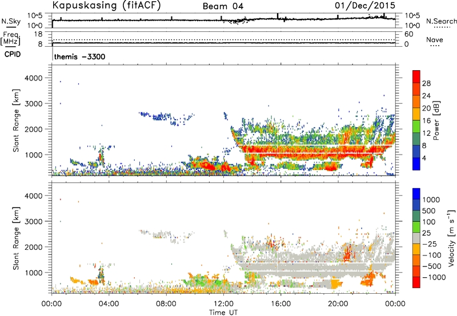Screen dimensions: 457x316
Task: Click the red top of power color bar
Action: 416,76
